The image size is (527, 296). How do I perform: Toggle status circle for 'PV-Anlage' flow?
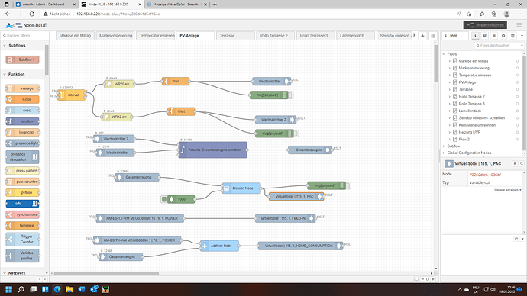[x=517, y=82]
